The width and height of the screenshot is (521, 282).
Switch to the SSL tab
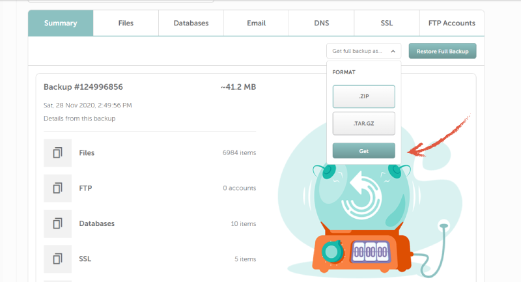386,23
